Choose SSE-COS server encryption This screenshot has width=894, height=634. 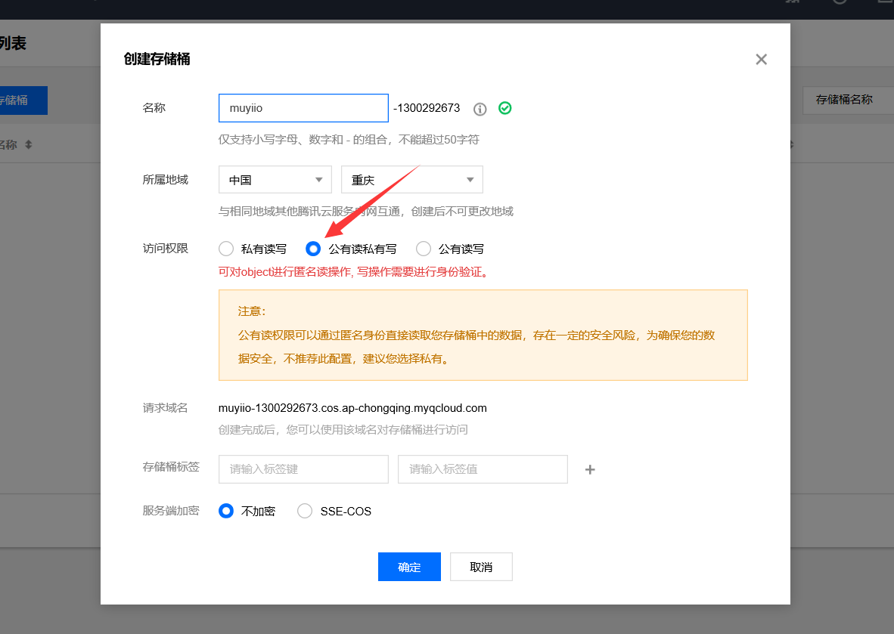pos(305,511)
